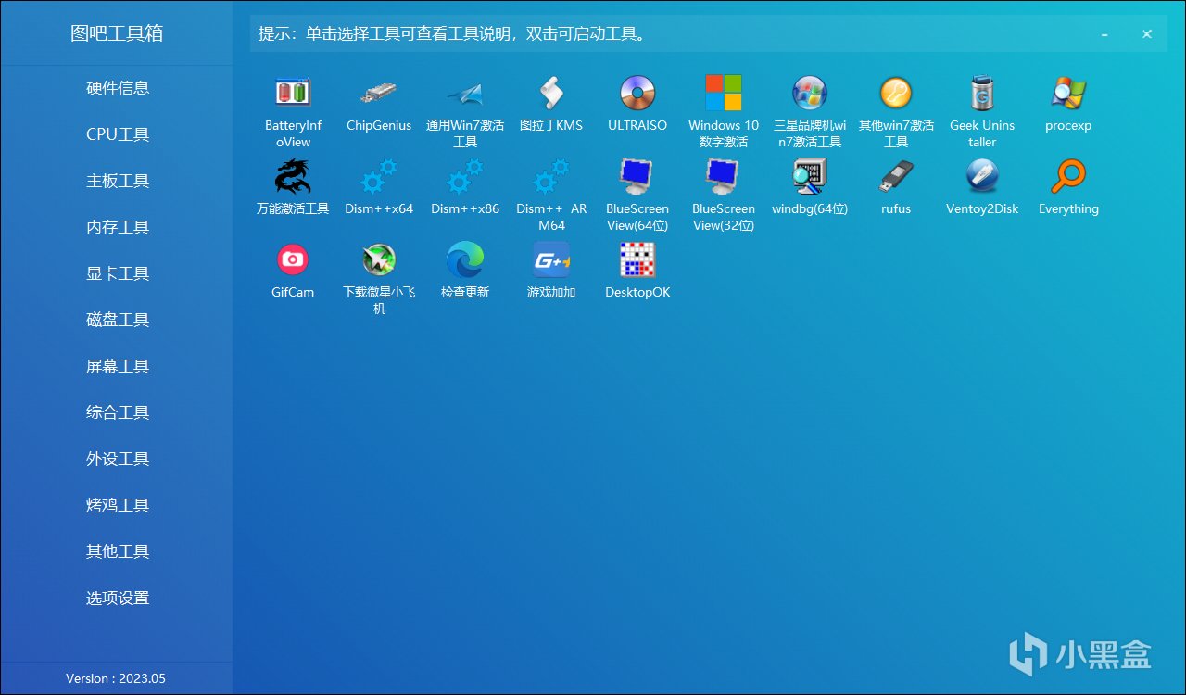Click the DesktopOK icon

click(x=637, y=259)
